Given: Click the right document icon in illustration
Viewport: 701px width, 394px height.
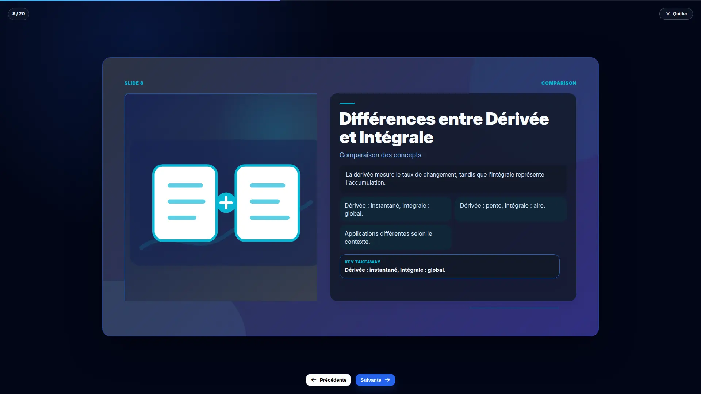Looking at the screenshot, I should 267,203.
